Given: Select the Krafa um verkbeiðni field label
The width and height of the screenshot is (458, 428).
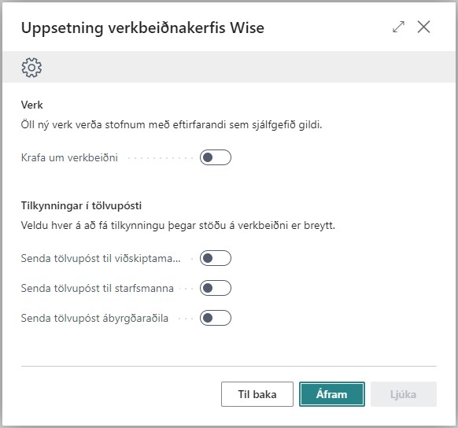Looking at the screenshot, I should coord(69,157).
